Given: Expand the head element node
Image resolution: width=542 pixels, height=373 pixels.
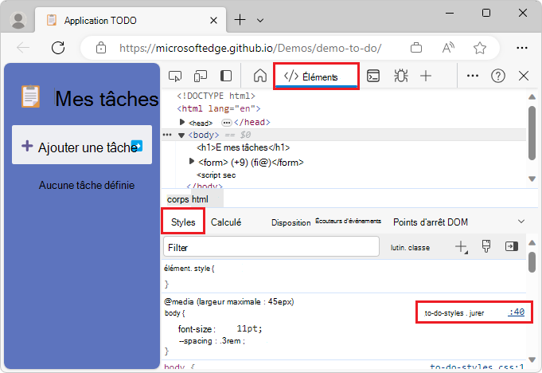Looking at the screenshot, I should coord(181,122).
